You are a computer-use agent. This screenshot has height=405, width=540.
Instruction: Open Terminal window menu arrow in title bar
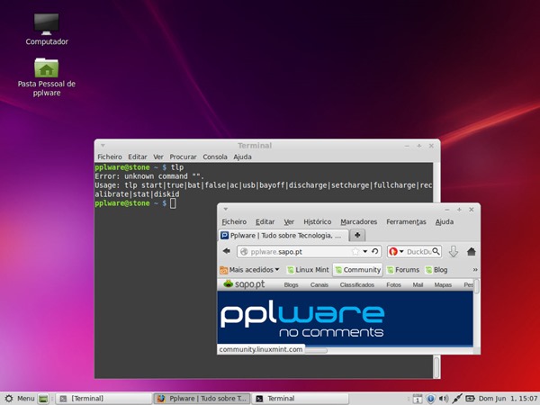pos(103,145)
